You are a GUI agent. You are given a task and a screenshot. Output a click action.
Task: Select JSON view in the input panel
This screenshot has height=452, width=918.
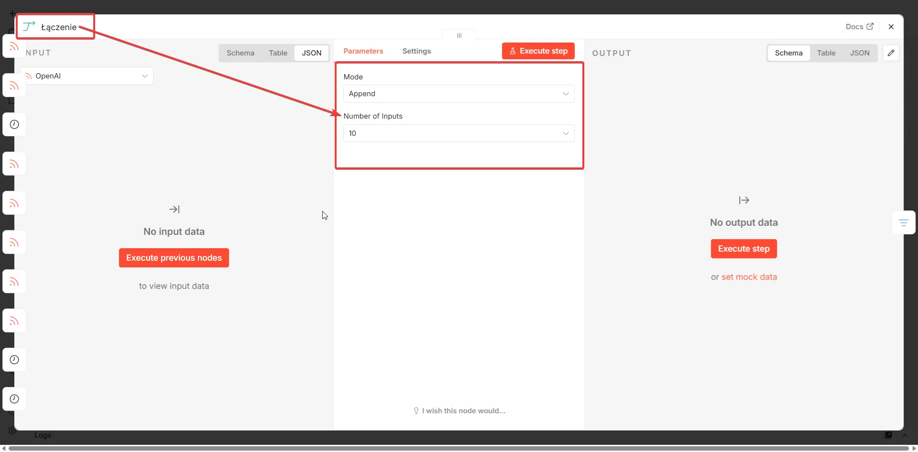pyautogui.click(x=312, y=53)
